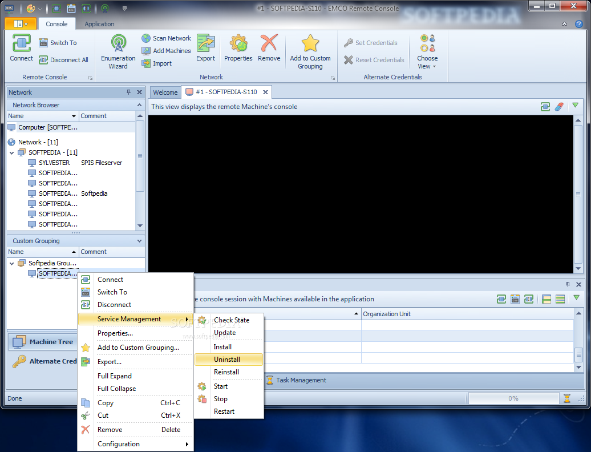This screenshot has height=452, width=591.
Task: Pin the Network panel
Action: [x=128, y=92]
